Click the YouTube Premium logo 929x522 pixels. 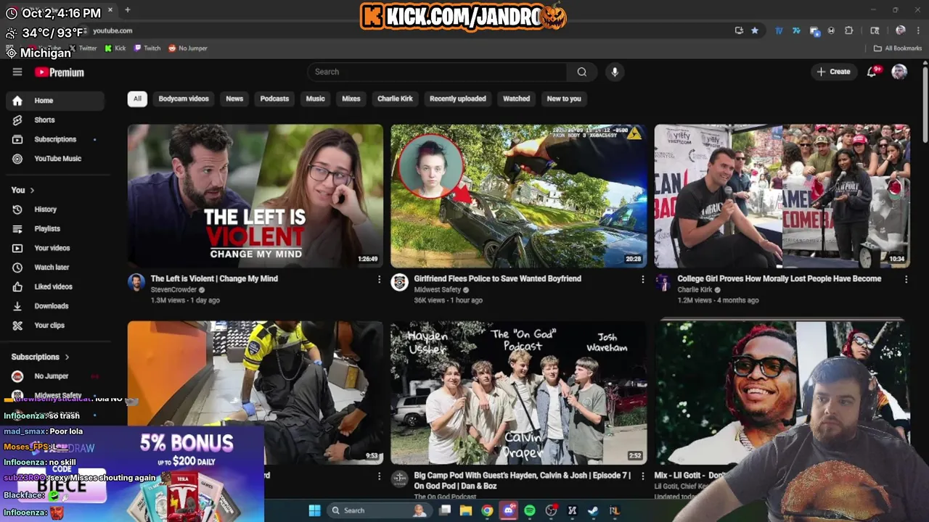60,72
